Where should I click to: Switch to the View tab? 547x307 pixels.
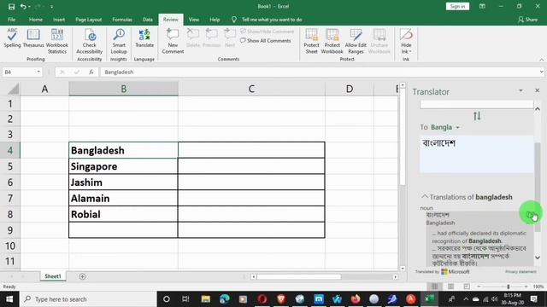coord(194,20)
